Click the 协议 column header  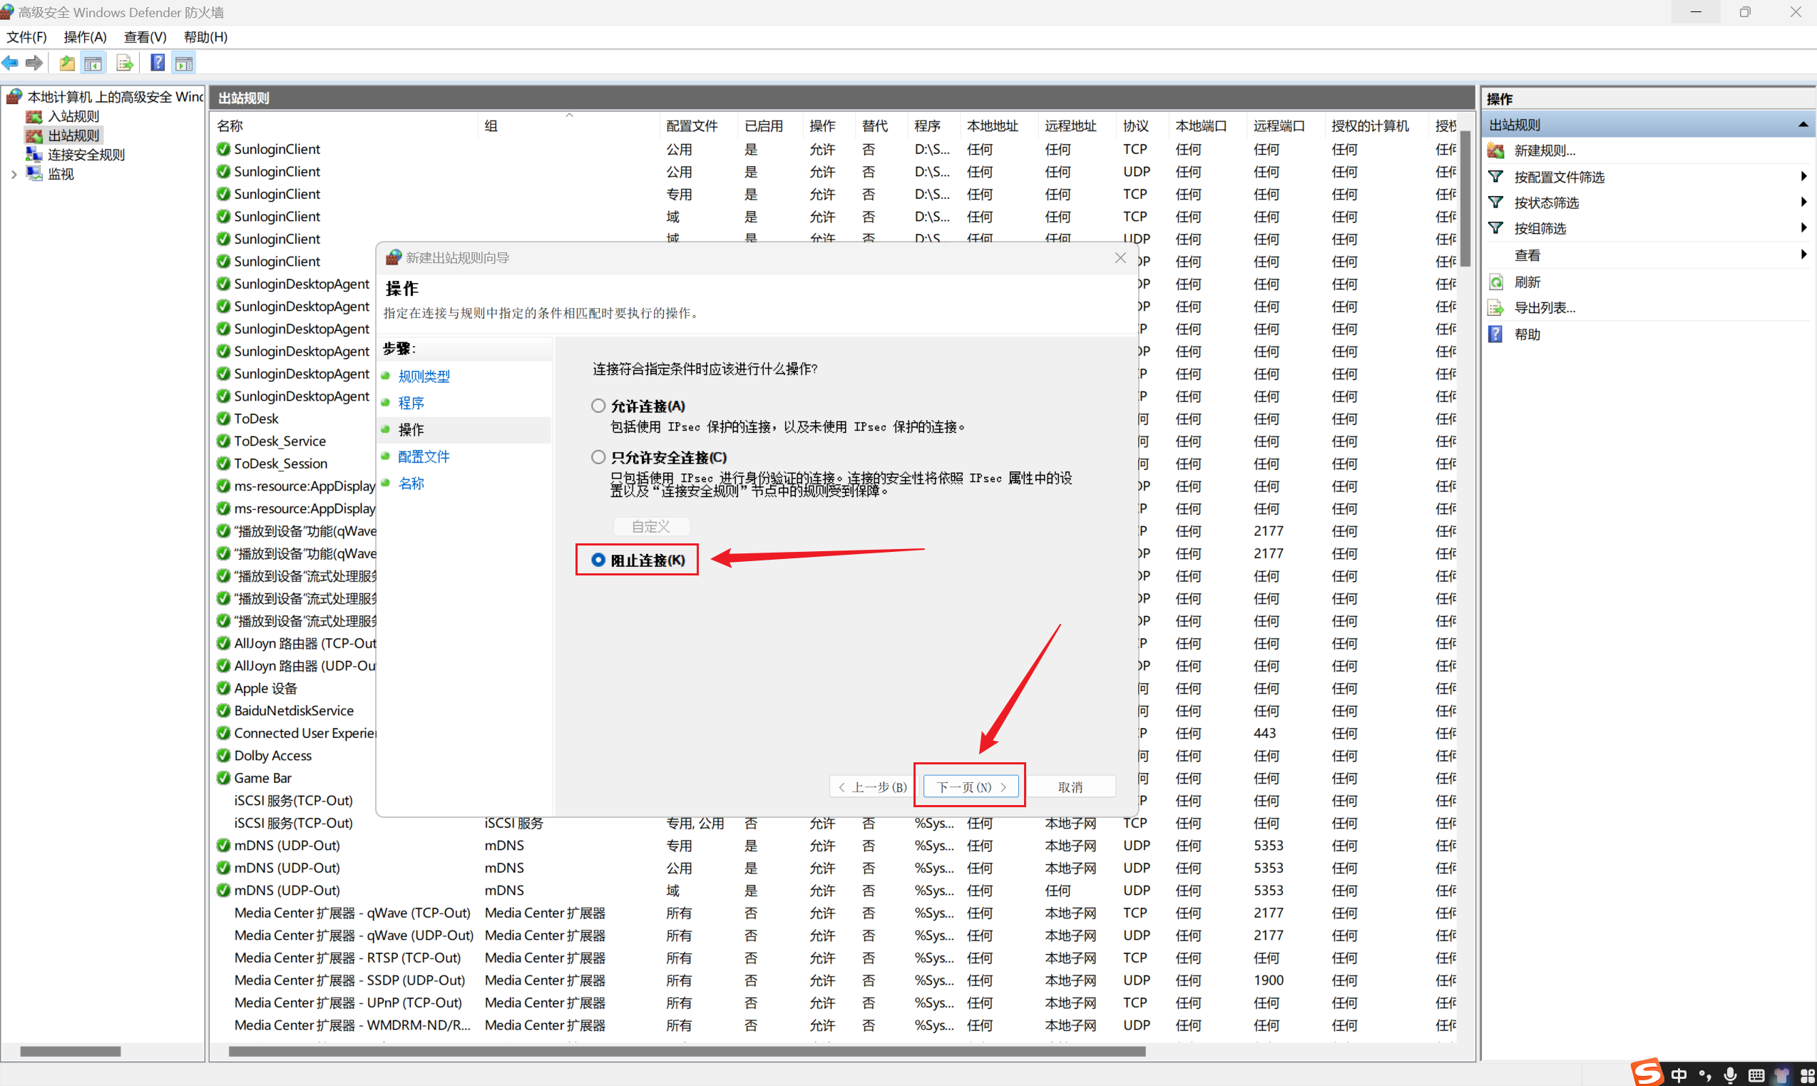(1142, 126)
